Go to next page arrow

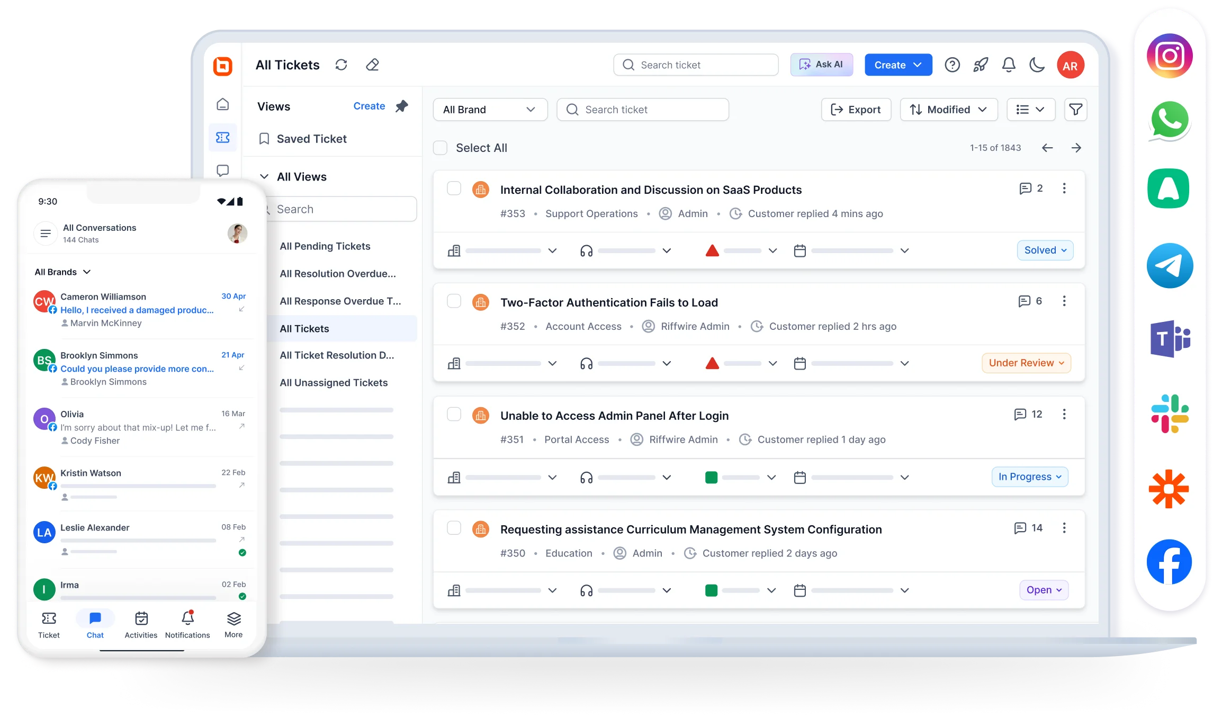1076,148
